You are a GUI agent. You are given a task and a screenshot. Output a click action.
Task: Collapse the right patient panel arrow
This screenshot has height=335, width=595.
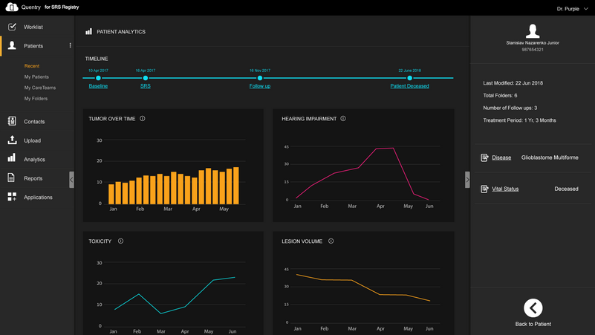click(467, 180)
